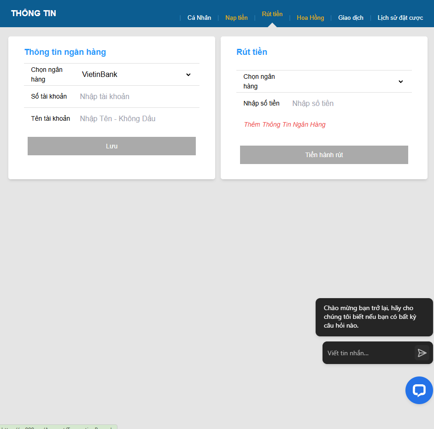Click the Thông tin ngân hàng panel heading
The height and width of the screenshot is (429, 434).
[x=65, y=52]
